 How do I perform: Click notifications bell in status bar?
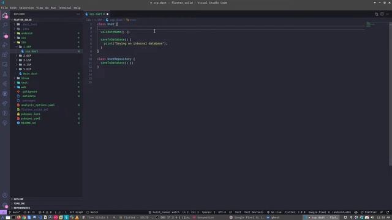pyautogui.click(x=388, y=212)
